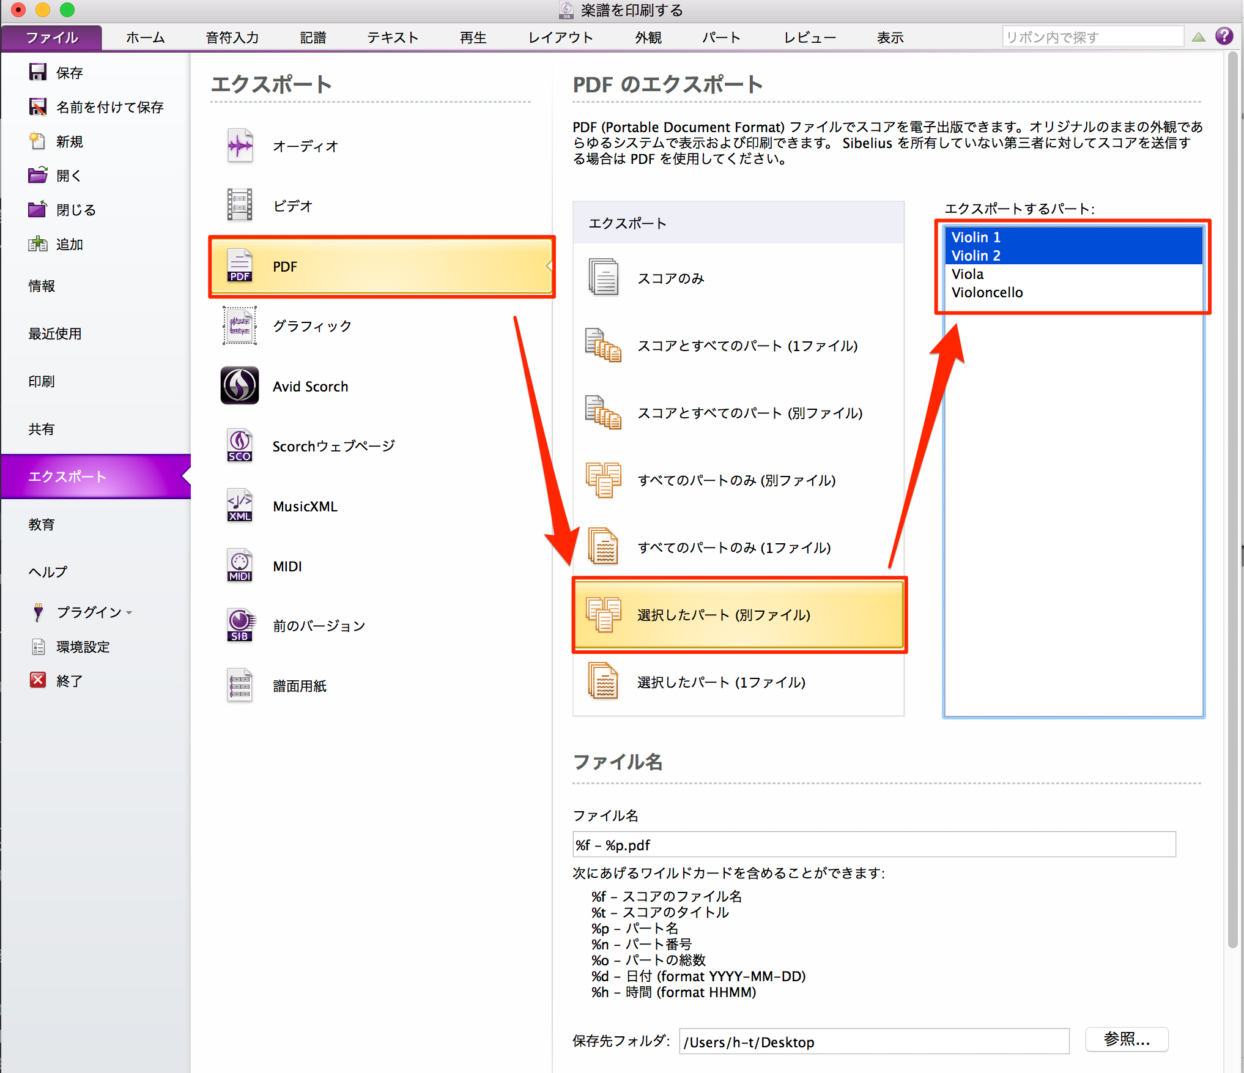1244x1073 pixels.
Task: Open the help question mark icon
Action: (x=1224, y=37)
